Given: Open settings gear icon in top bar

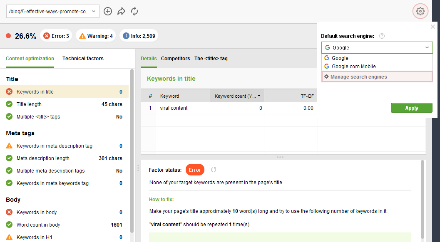Looking at the screenshot, I should click(x=420, y=11).
